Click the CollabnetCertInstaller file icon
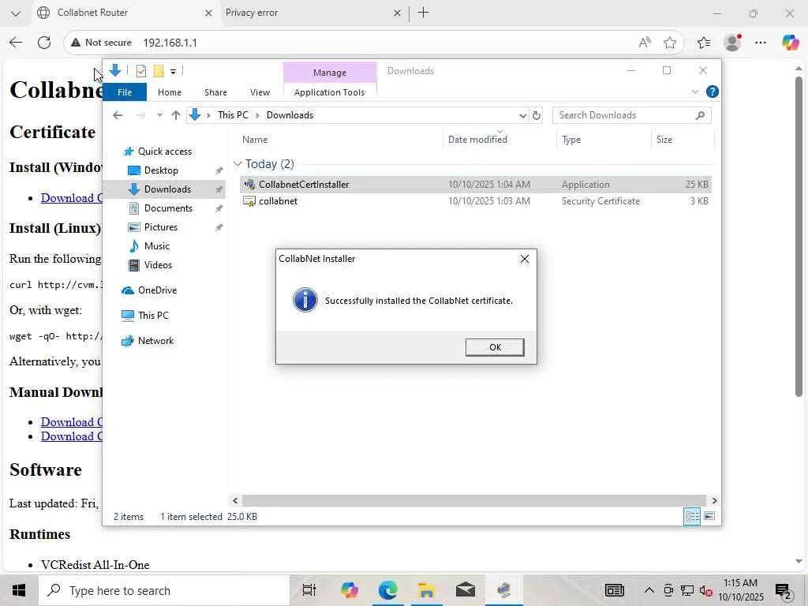 tap(249, 185)
